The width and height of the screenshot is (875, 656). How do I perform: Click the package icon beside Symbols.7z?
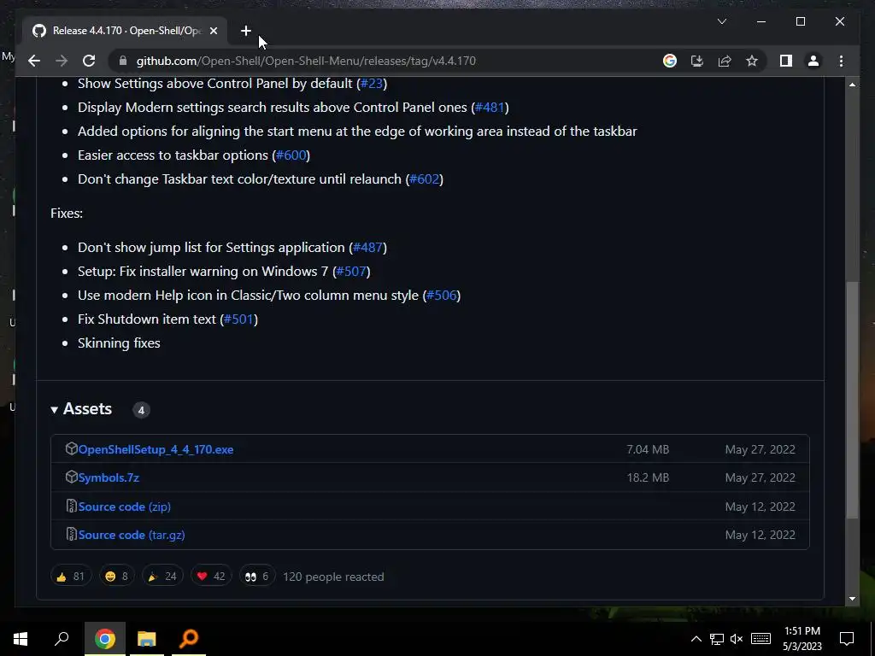(71, 477)
